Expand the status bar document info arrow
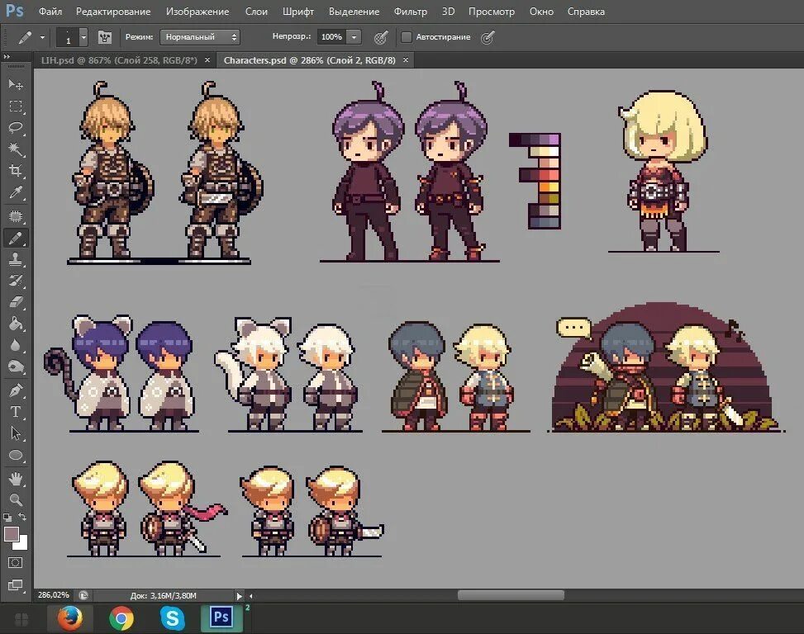The image size is (804, 634). click(x=239, y=595)
